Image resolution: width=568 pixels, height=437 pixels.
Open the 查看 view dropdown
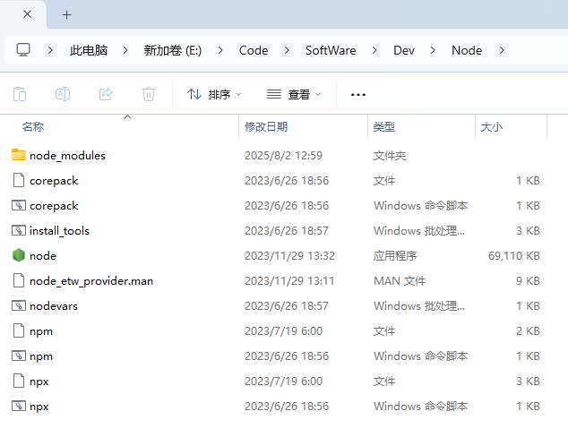pos(294,95)
